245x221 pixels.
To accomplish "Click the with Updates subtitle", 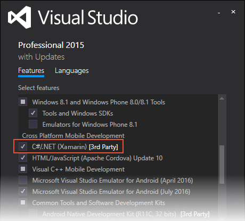I will (42, 57).
